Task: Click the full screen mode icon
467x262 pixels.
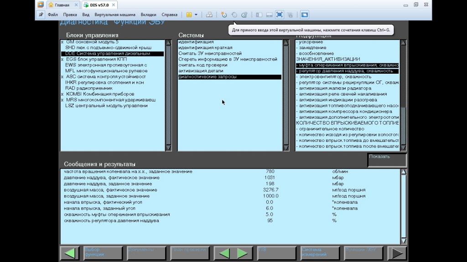Action: tap(280, 15)
